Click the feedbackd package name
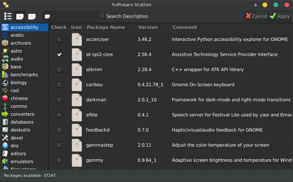 coord(98,130)
